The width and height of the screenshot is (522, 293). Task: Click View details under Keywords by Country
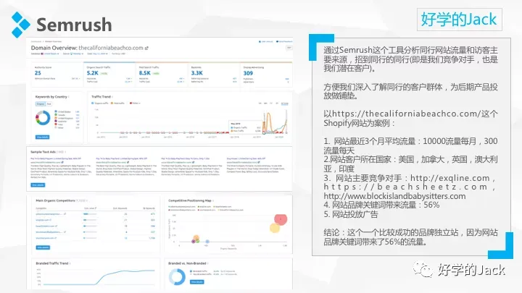(43, 137)
